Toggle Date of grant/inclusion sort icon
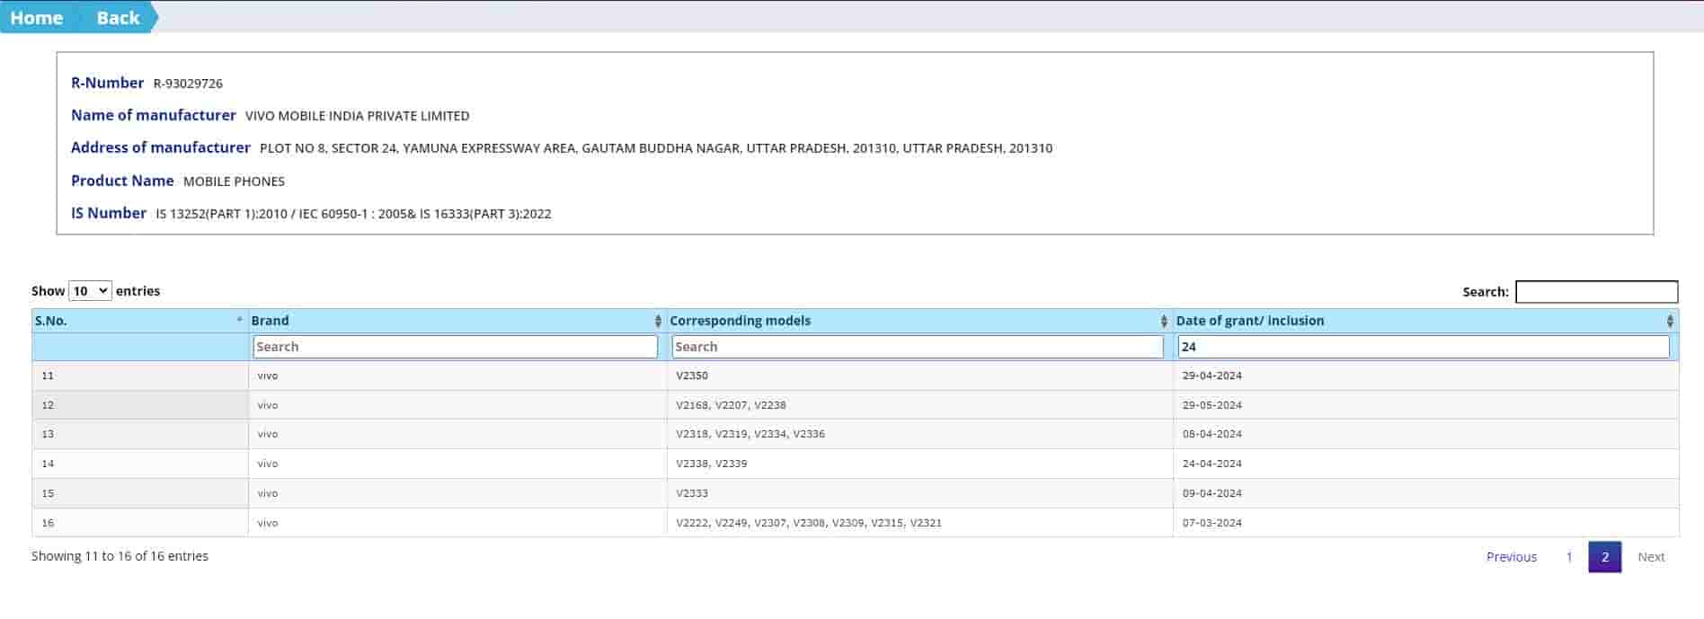This screenshot has width=1704, height=619. point(1670,322)
